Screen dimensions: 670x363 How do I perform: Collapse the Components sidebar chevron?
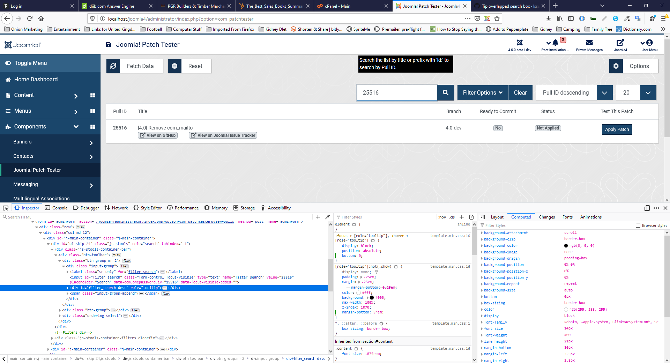76,127
